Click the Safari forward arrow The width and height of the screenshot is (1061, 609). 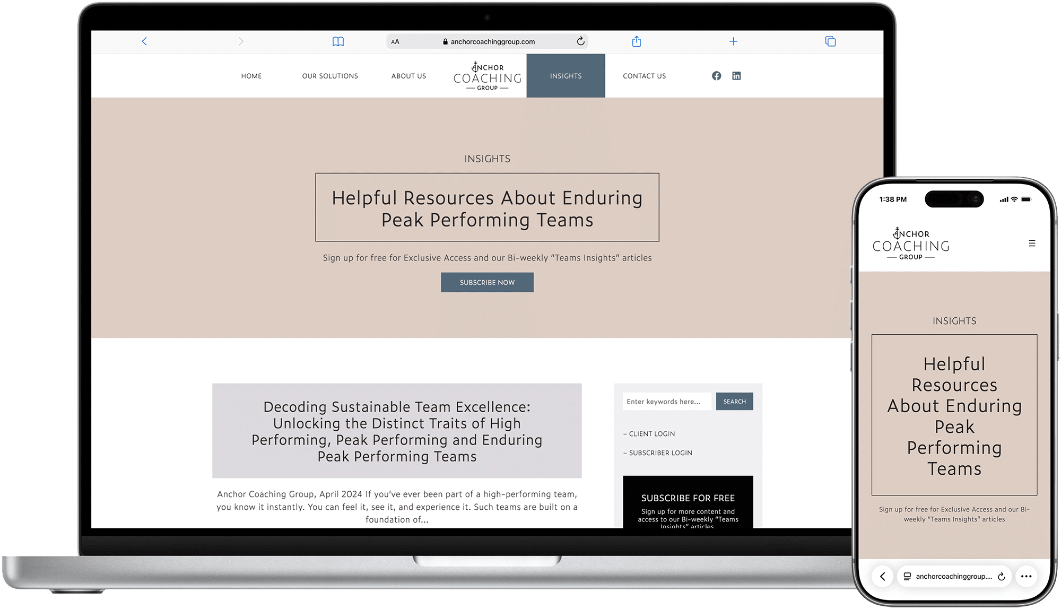[x=241, y=41]
